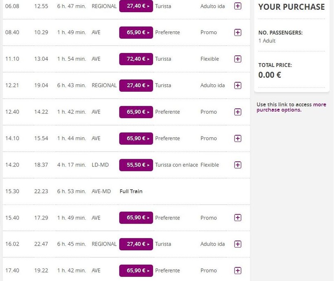This screenshot has height=281, width=334.
Task: Click plus icon on 12.40 AVE row
Action: coord(238,112)
